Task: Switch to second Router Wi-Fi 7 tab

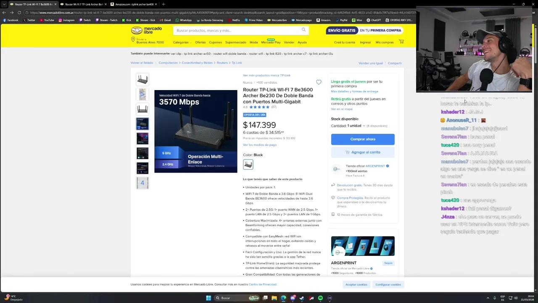Action: [x=83, y=4]
